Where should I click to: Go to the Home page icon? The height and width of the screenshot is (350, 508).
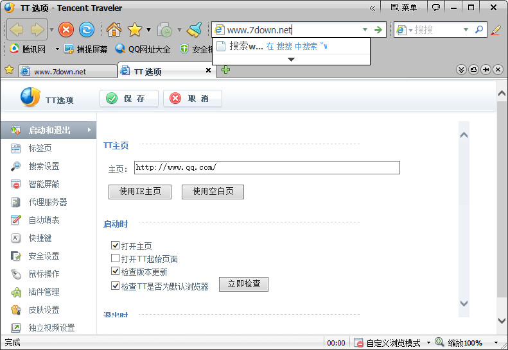[114, 29]
